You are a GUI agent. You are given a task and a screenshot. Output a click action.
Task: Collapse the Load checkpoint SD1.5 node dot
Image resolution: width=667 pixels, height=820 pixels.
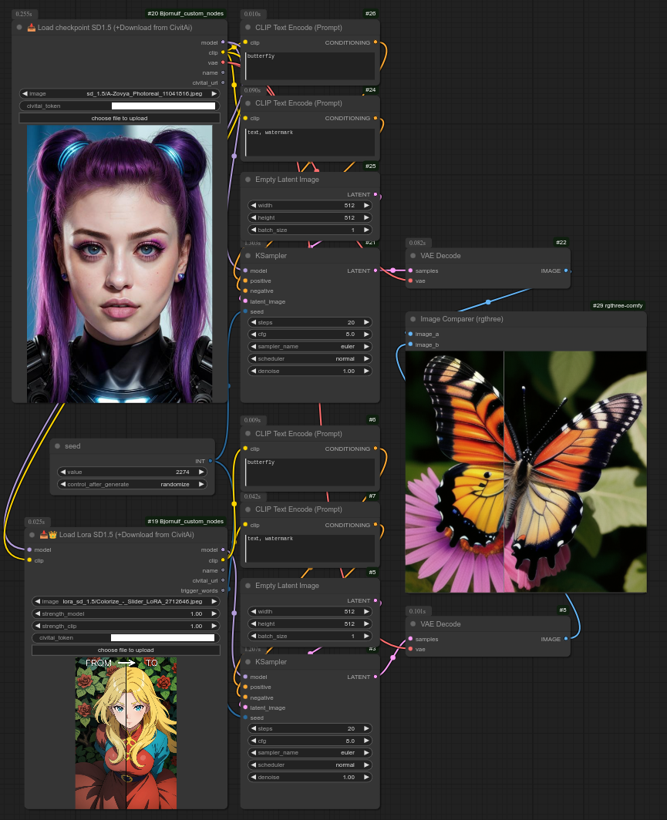[x=19, y=27]
